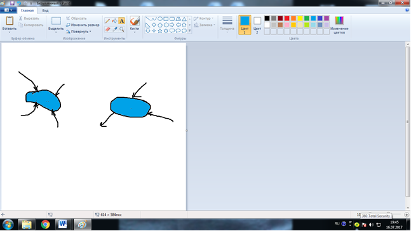Open Customize Quick Access Toolbar arrow
This screenshot has width=411, height=231.
[x=31, y=3]
